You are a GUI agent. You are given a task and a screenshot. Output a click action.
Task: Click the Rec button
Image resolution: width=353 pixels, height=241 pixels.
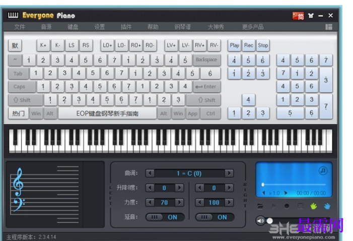[249, 45]
